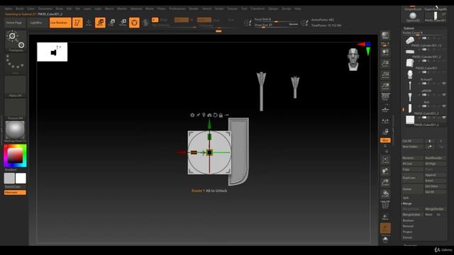
Task: Open the stroke type dots selector
Action: (15, 64)
